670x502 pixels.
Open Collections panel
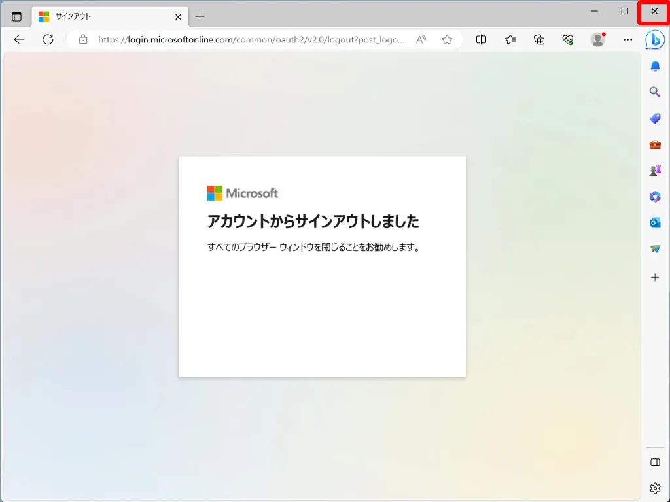click(539, 40)
